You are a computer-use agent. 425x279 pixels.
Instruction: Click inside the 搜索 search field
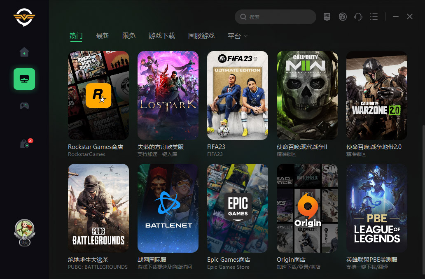click(276, 17)
